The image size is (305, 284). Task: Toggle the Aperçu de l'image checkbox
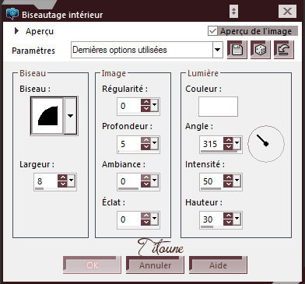212,31
